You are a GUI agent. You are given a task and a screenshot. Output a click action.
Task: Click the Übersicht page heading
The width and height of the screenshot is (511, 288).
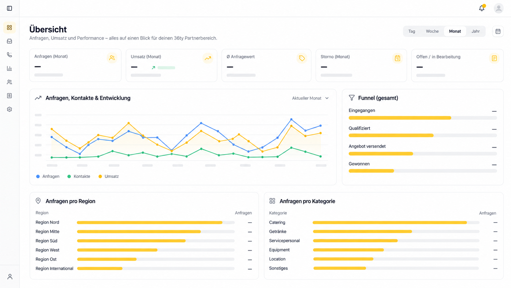pos(48,29)
